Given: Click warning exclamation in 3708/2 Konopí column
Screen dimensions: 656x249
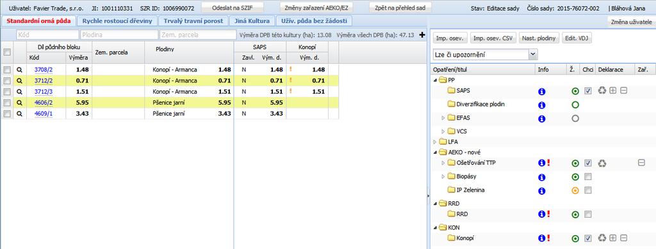Looking at the screenshot, I should (291, 70).
